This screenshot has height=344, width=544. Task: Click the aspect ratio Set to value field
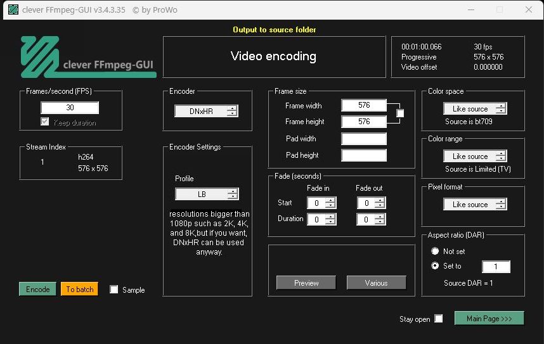[496, 266]
